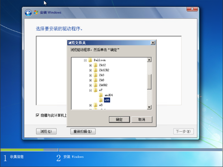Viewport: 223px width, 167px height.
Task: Expand the 2k3 folder node
Action: click(x=90, y=75)
